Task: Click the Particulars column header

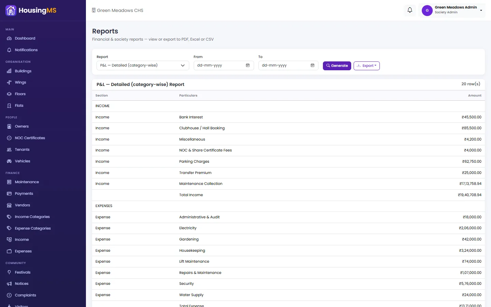Action: pyautogui.click(x=188, y=96)
